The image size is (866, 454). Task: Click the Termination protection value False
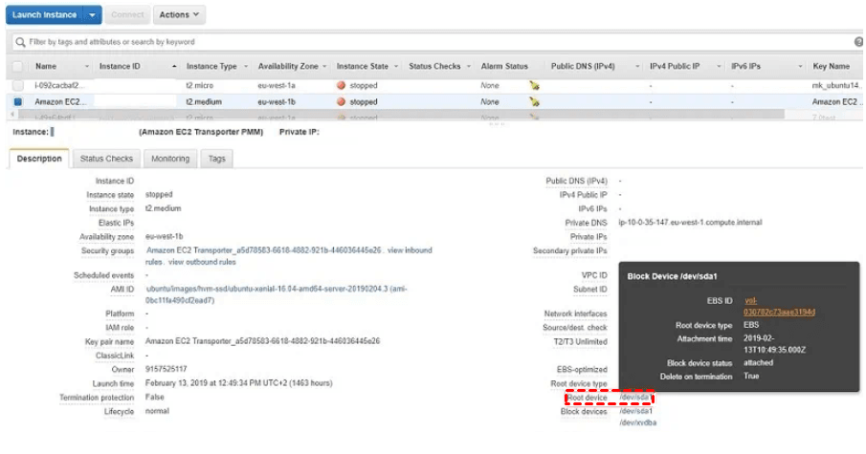pyautogui.click(x=155, y=397)
